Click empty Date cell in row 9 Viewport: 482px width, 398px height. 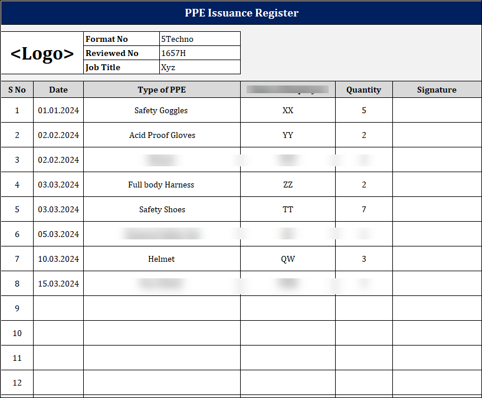point(58,308)
